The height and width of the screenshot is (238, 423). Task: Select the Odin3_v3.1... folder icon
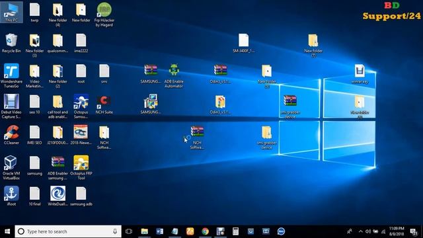(220, 104)
